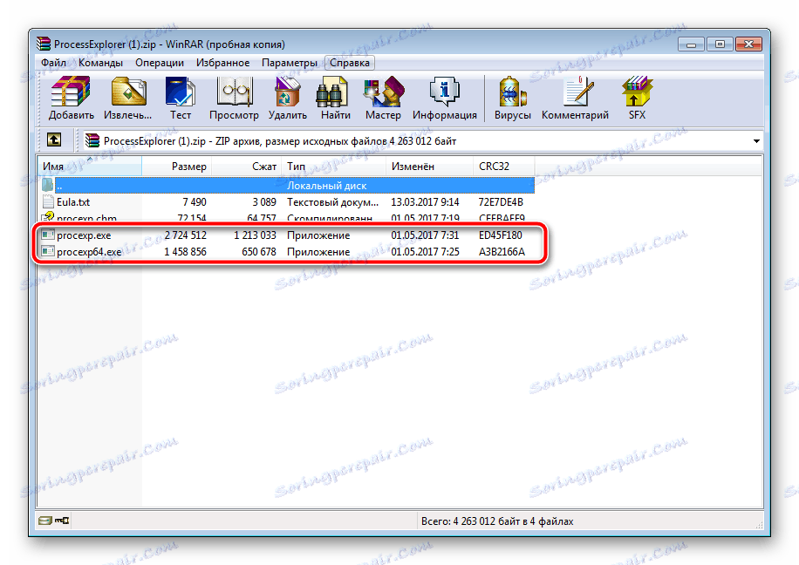Launch the Мастер (Wizard) tool
The width and height of the screenshot is (799, 565).
(x=383, y=99)
